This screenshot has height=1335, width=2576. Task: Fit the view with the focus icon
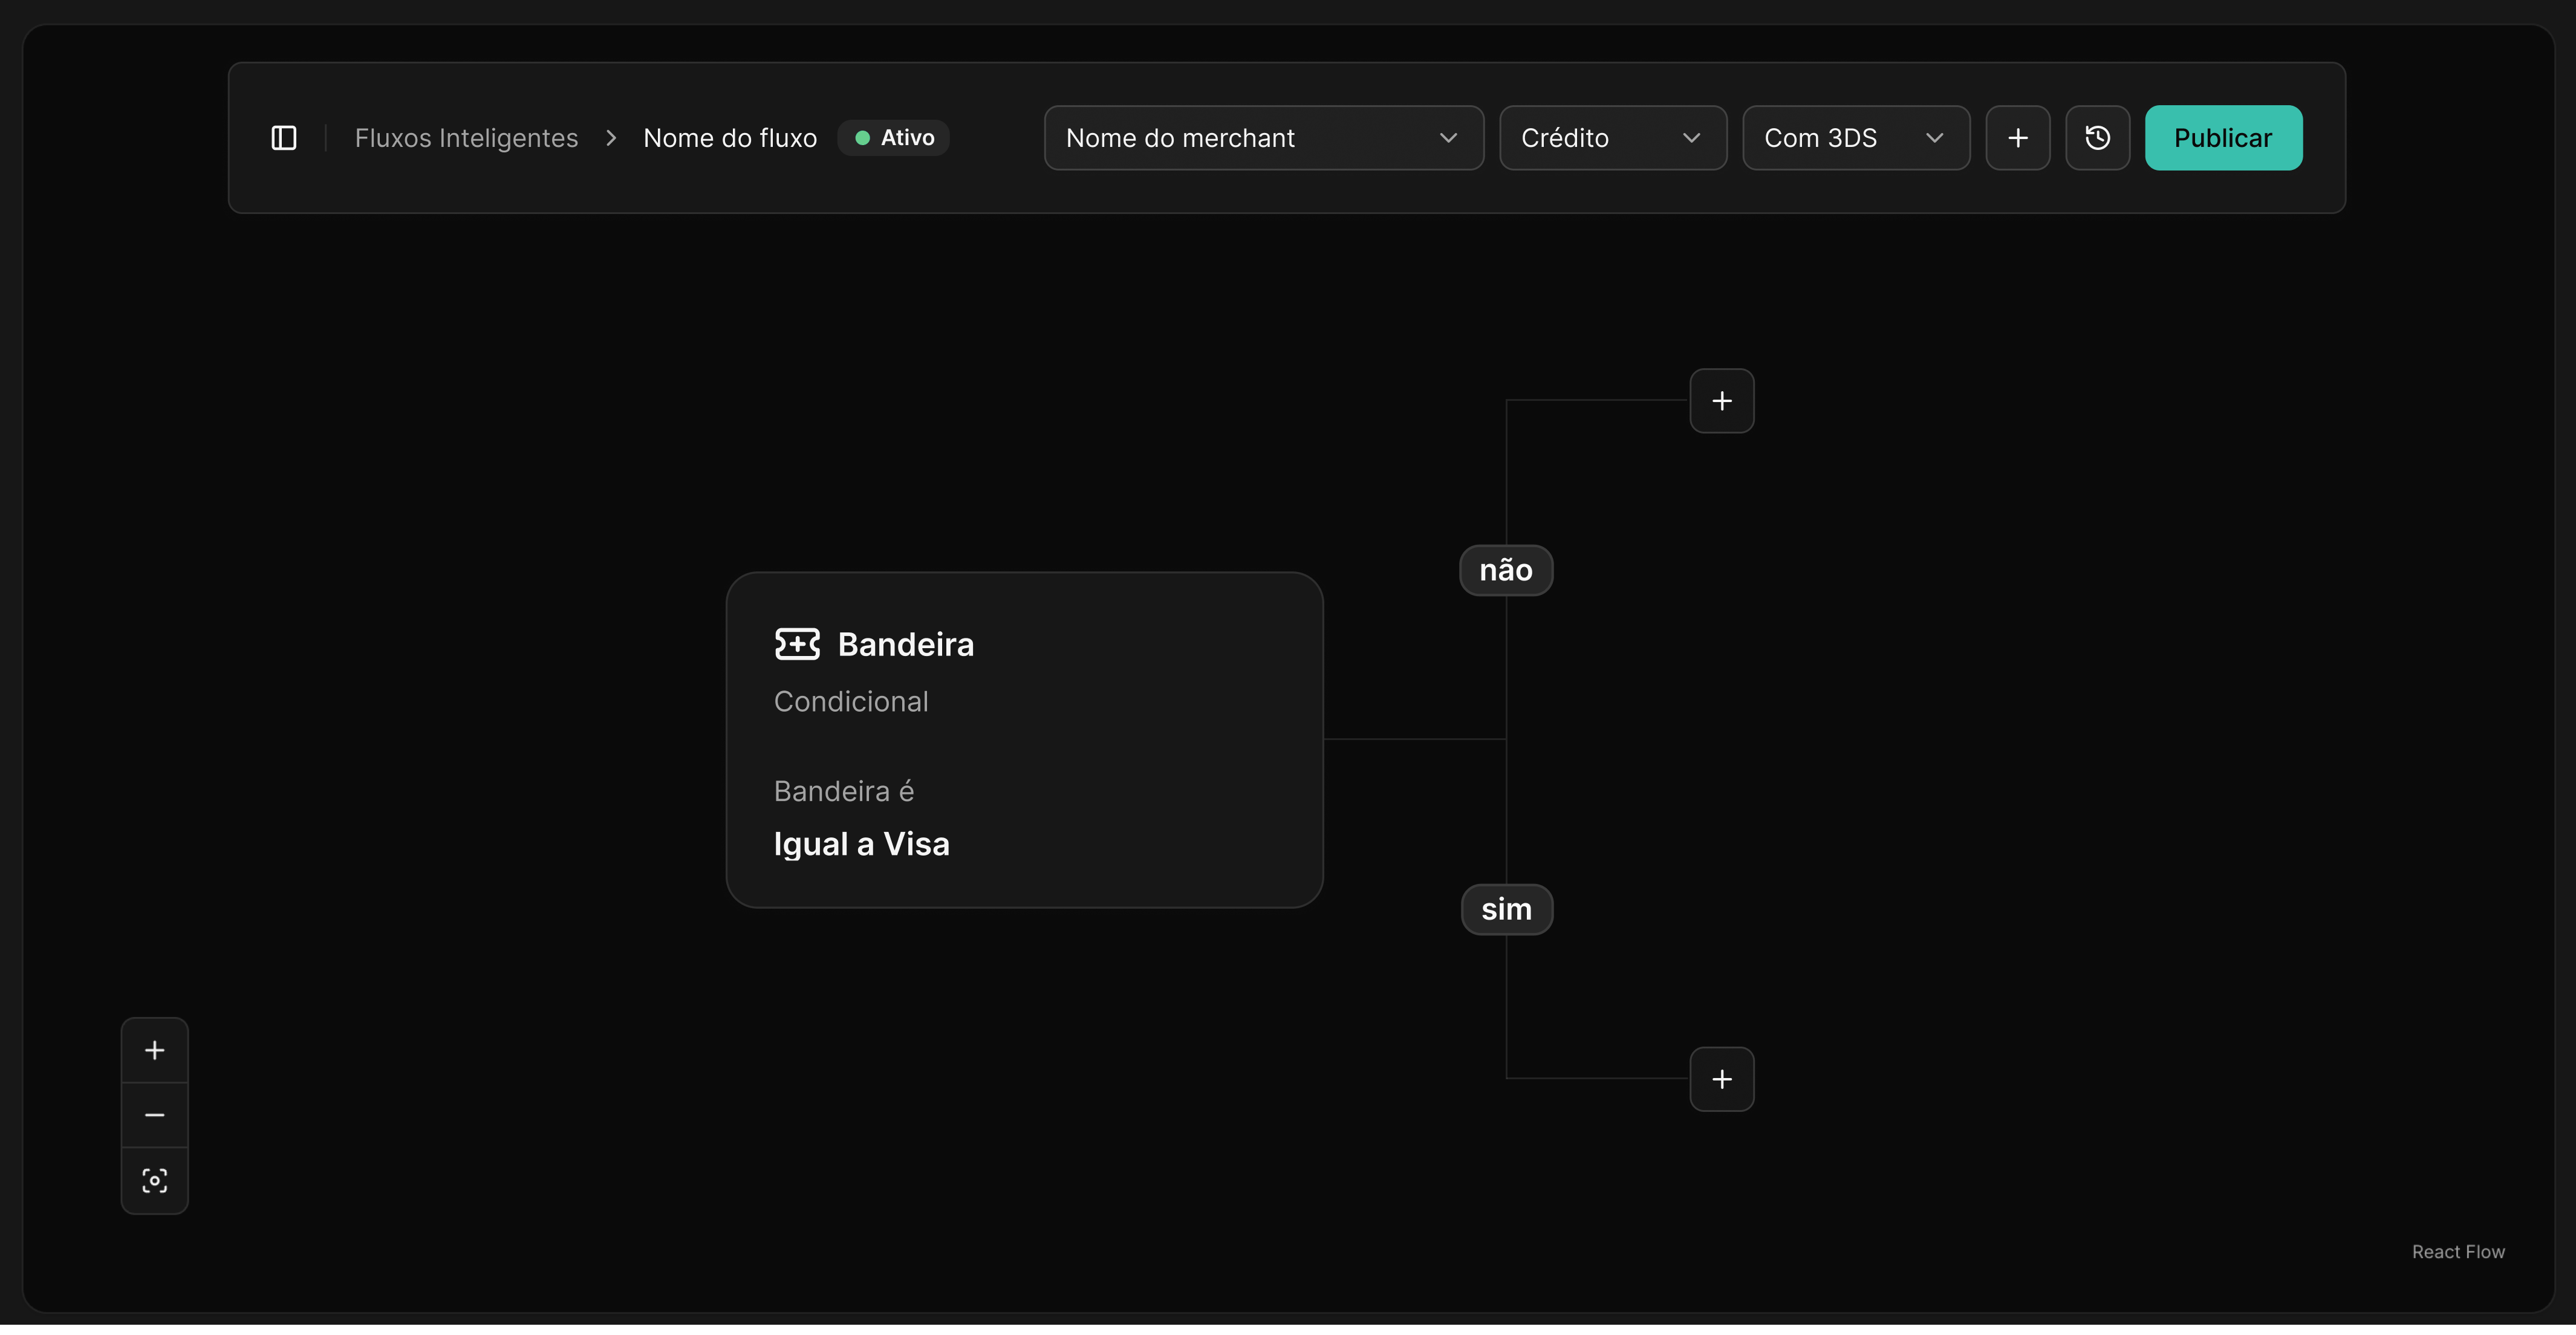(155, 1181)
